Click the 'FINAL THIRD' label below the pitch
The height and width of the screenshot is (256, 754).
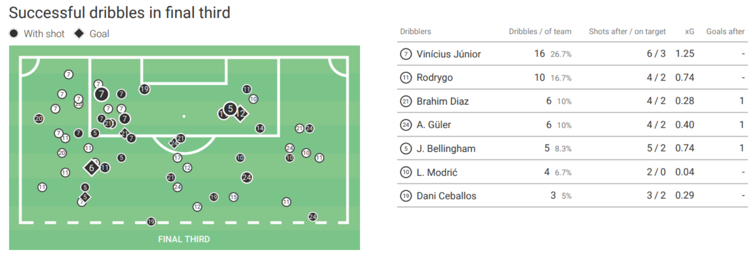pyautogui.click(x=184, y=239)
